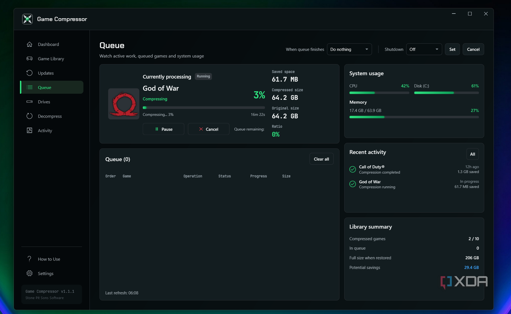The image size is (511, 314).
Task: Click the Game Library controller icon
Action: [29, 59]
